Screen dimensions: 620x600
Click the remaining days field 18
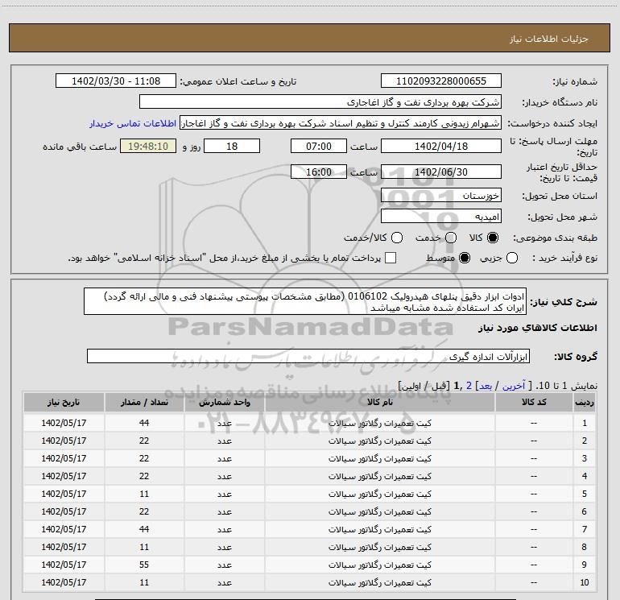point(232,146)
